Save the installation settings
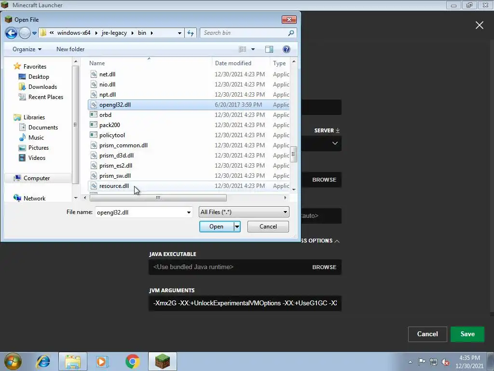Image resolution: width=494 pixels, height=371 pixels. (x=467, y=334)
